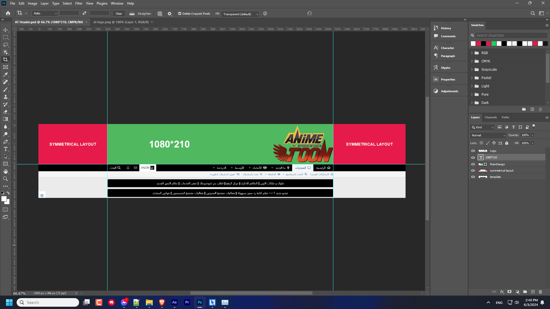Image resolution: width=550 pixels, height=309 pixels.
Task: Open the Image menu
Action: pyautogui.click(x=32, y=3)
